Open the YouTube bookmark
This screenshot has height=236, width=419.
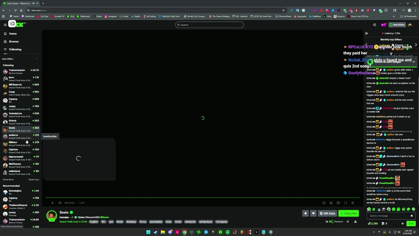pyautogui.click(x=42, y=16)
